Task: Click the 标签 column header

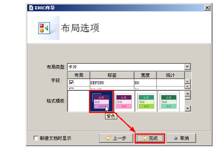Action: point(112,75)
